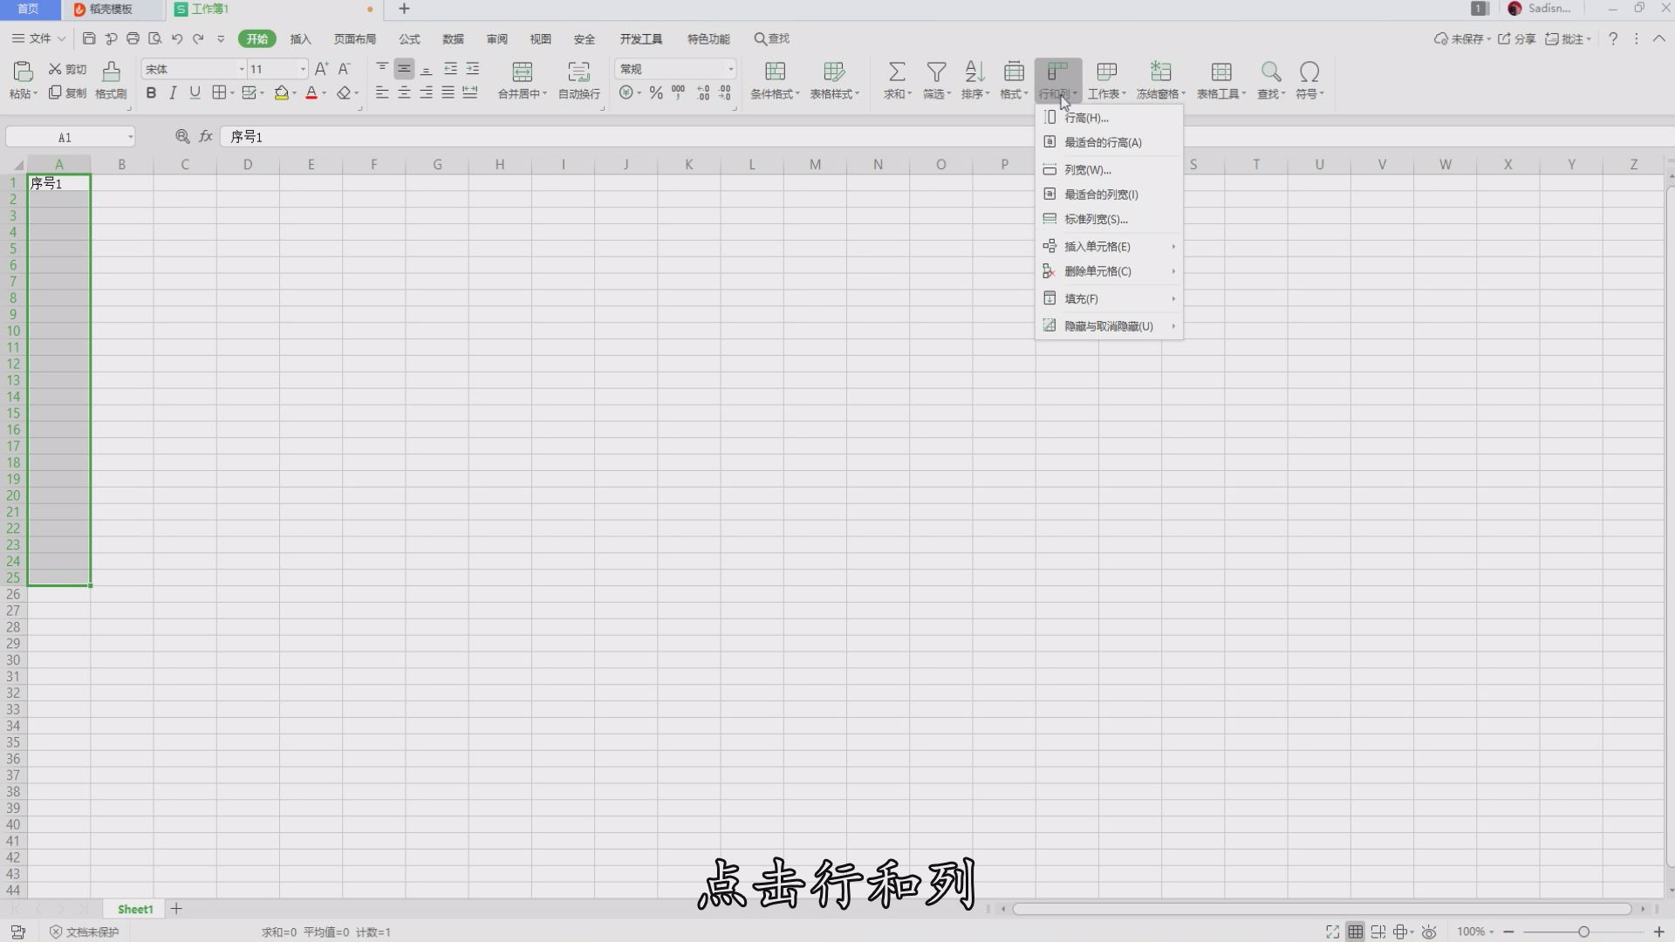Expand the Name Box dropdown arrow
Viewport: 1675px width, 942px height.
[x=130, y=137]
